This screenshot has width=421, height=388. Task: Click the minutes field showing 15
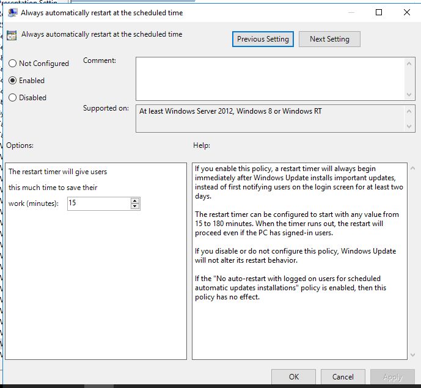pyautogui.click(x=98, y=203)
